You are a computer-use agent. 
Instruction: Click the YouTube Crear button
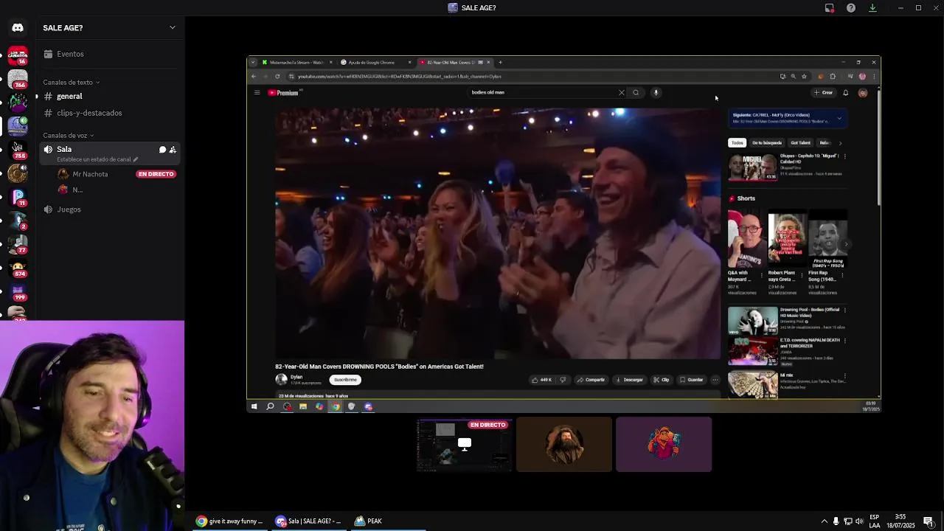(823, 93)
